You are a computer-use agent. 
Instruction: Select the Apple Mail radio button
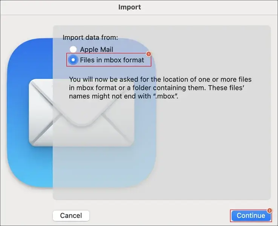[x=73, y=49]
